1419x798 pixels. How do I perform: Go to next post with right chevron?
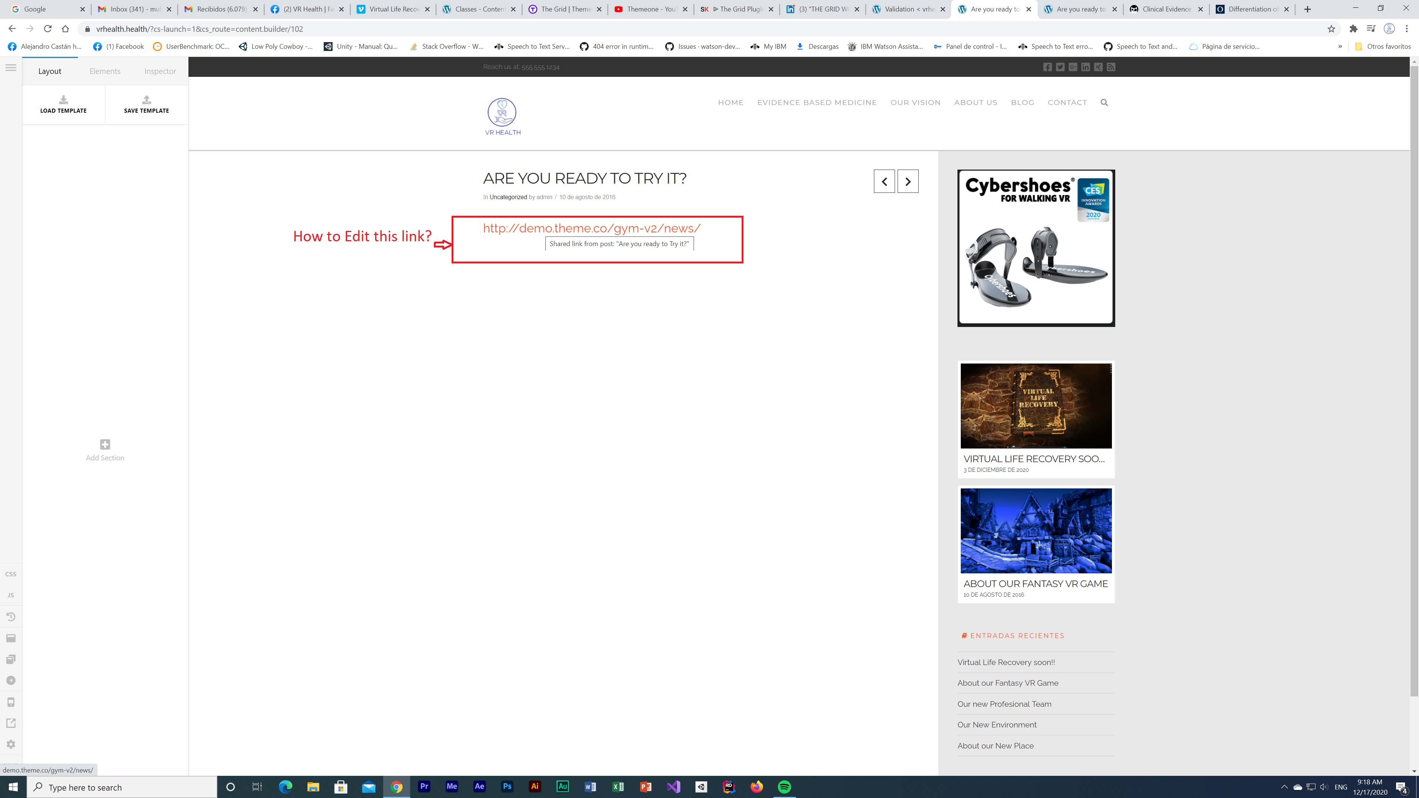point(908,181)
